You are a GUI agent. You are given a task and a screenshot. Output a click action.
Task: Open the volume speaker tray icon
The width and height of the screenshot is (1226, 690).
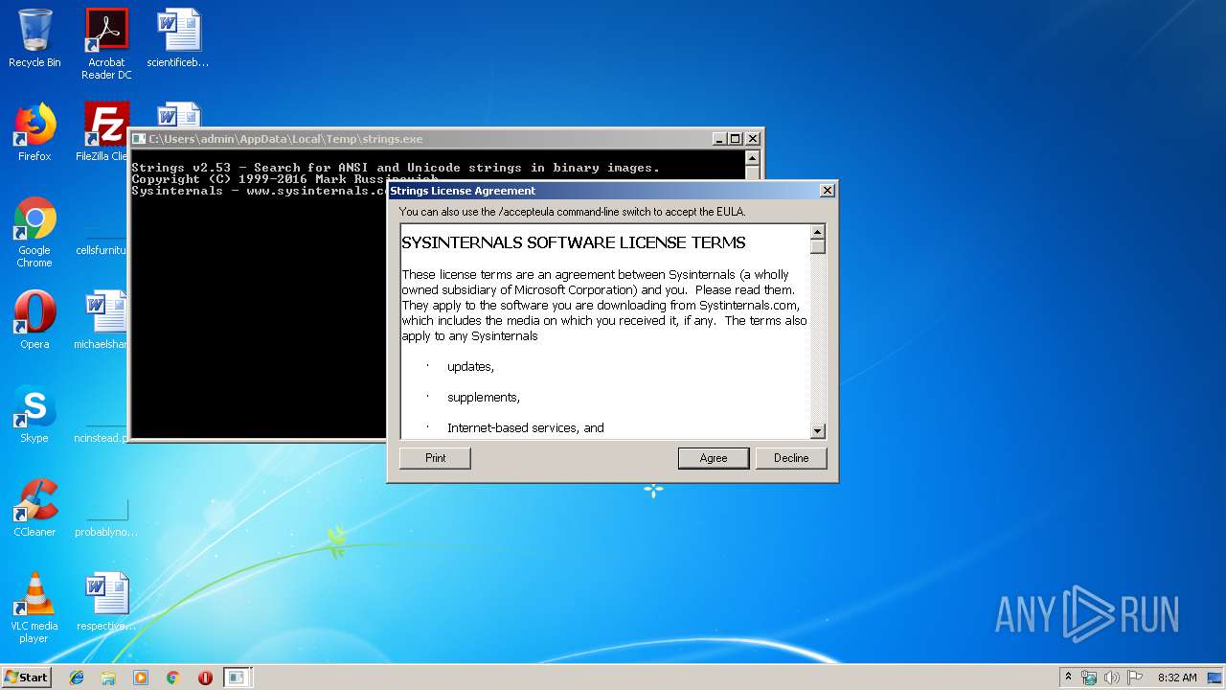point(1111,678)
